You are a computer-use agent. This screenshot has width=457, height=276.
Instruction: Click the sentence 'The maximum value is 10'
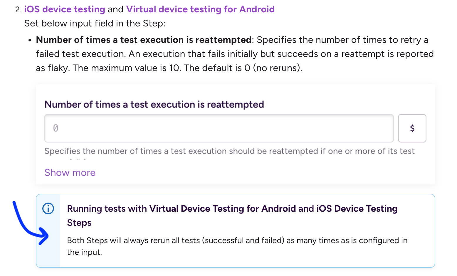pos(127,68)
